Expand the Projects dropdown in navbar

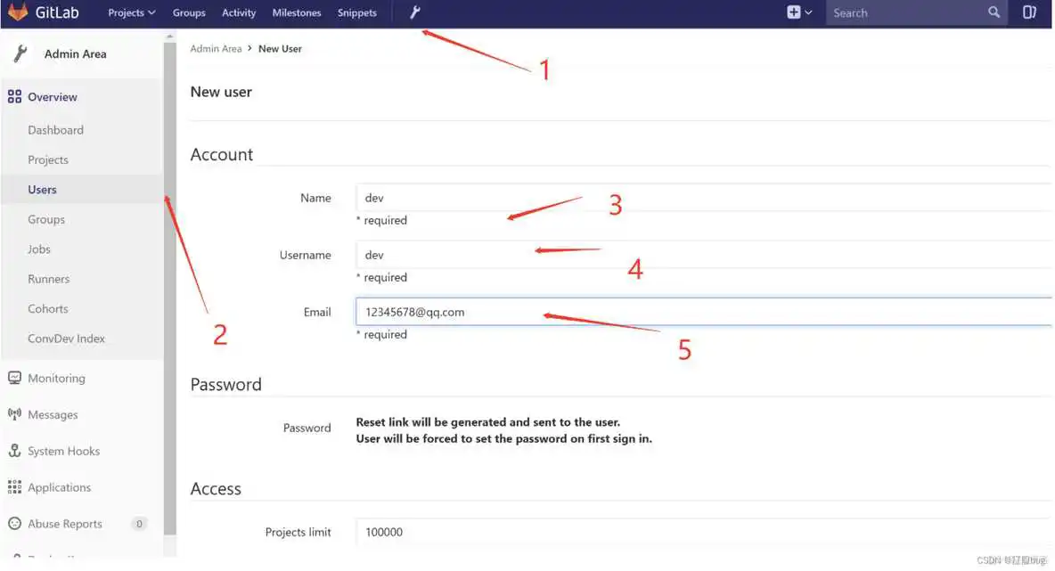(x=131, y=12)
